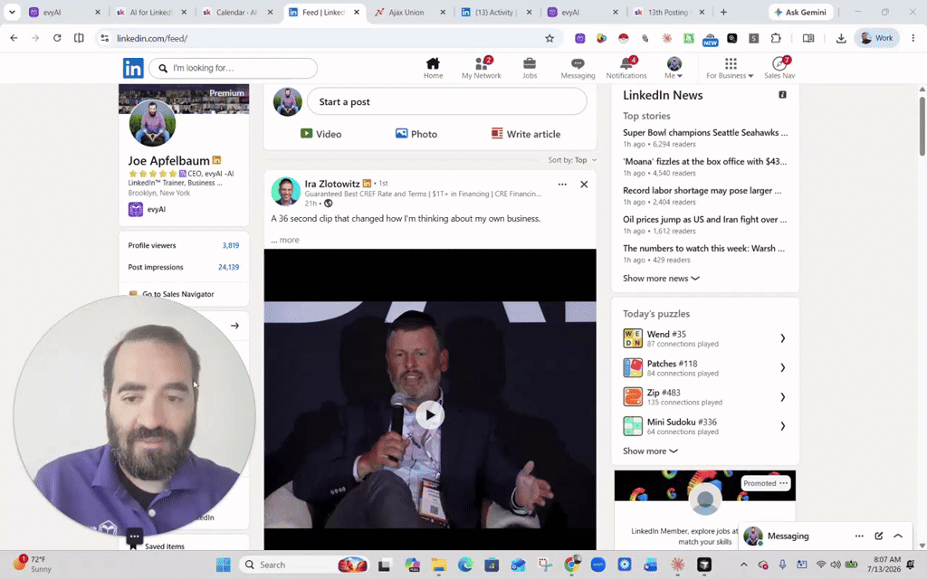Open the LinkedIn logo home link
Image resolution: width=927 pixels, height=579 pixels.
pos(133,68)
